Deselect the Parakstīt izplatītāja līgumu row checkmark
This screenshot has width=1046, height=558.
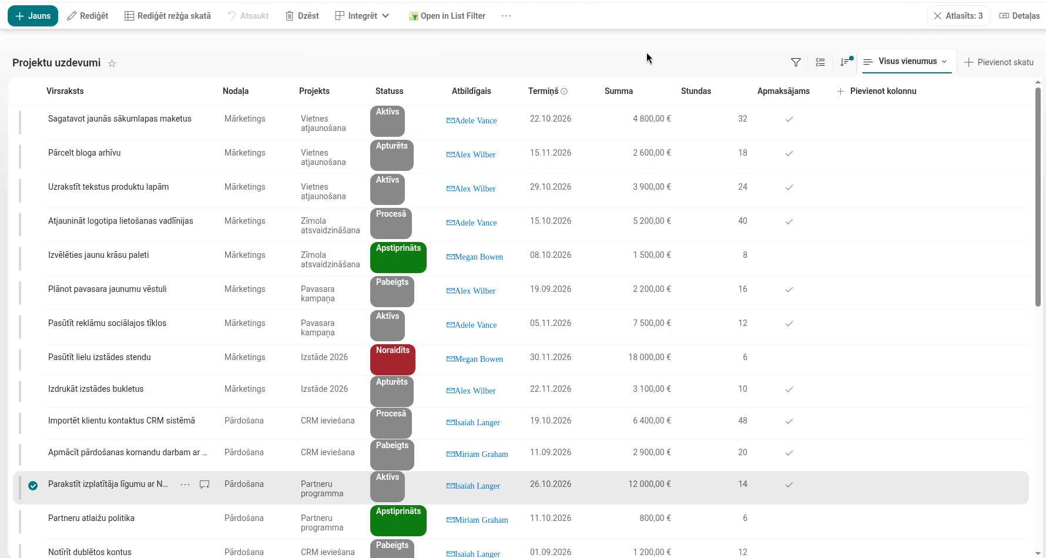click(33, 485)
